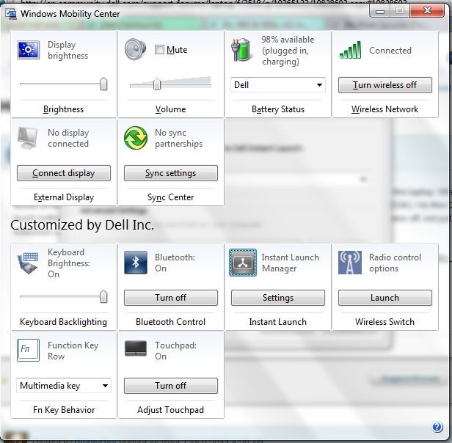The image size is (452, 443).
Task: Click the Instant Launch Manager icon
Action: coord(243,263)
